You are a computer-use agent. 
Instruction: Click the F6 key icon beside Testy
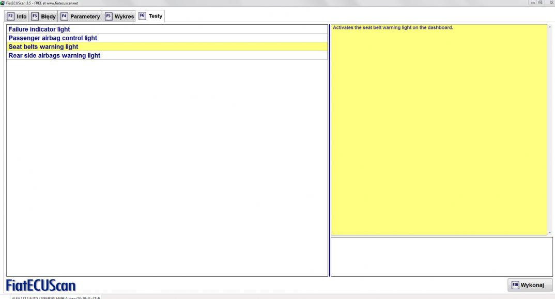click(x=142, y=16)
